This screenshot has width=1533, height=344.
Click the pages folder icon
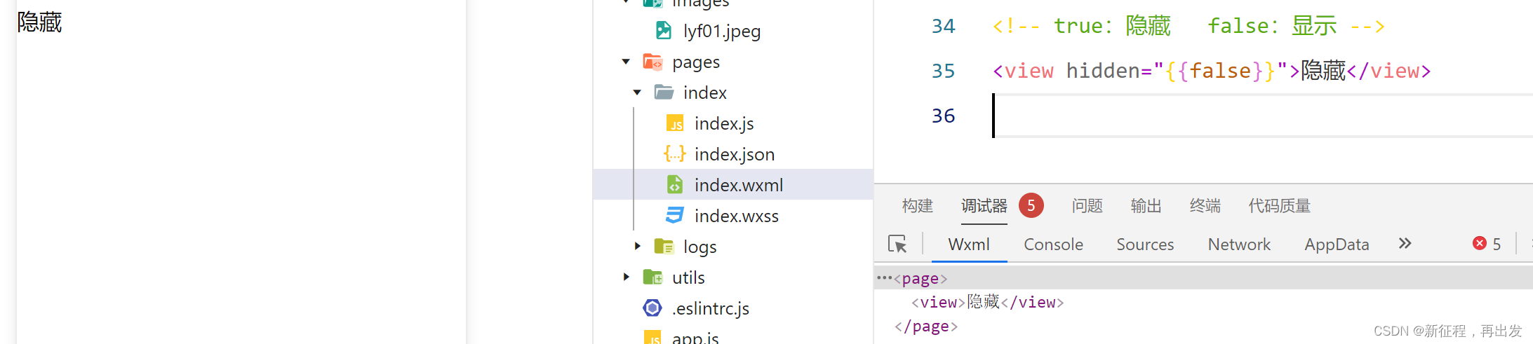click(652, 62)
